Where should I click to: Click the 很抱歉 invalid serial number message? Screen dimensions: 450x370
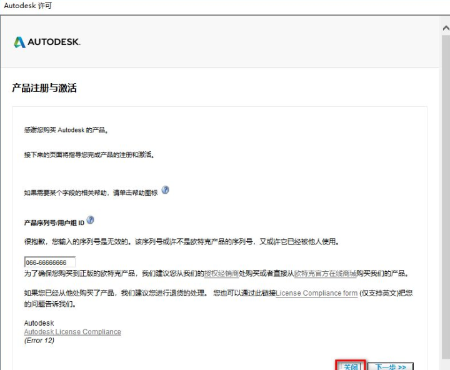[x=186, y=241]
